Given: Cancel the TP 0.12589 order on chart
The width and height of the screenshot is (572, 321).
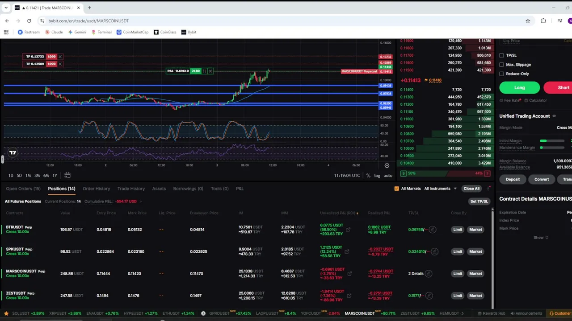Looking at the screenshot, I should pos(60,64).
